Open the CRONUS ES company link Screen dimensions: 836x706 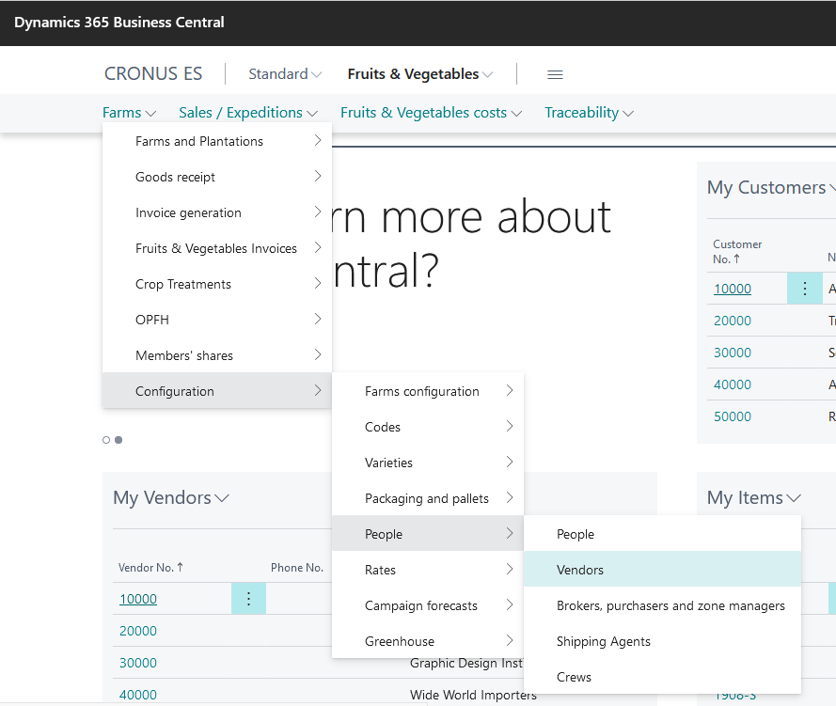(153, 73)
